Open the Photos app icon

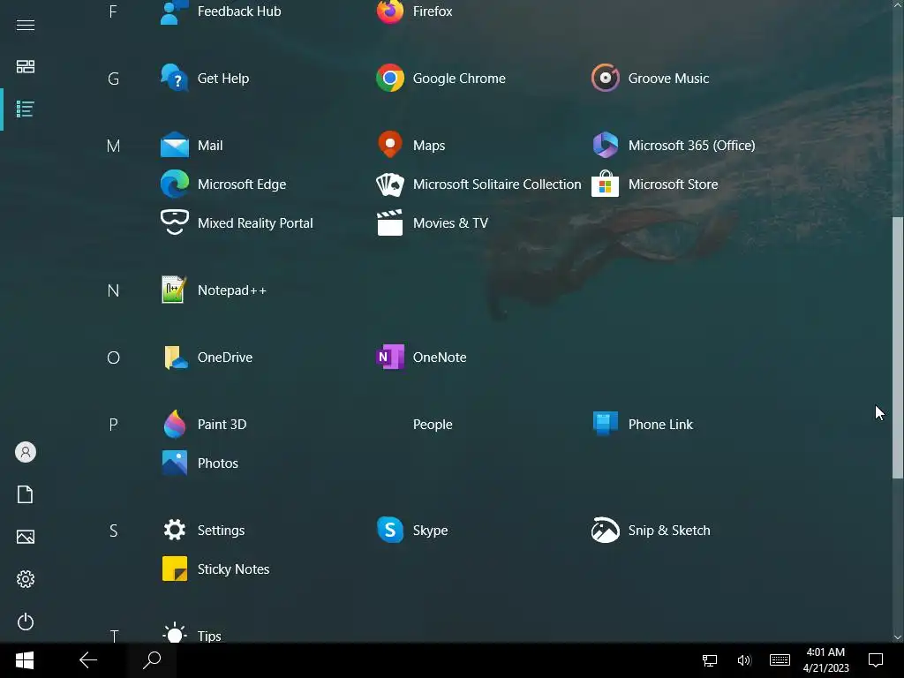[174, 463]
